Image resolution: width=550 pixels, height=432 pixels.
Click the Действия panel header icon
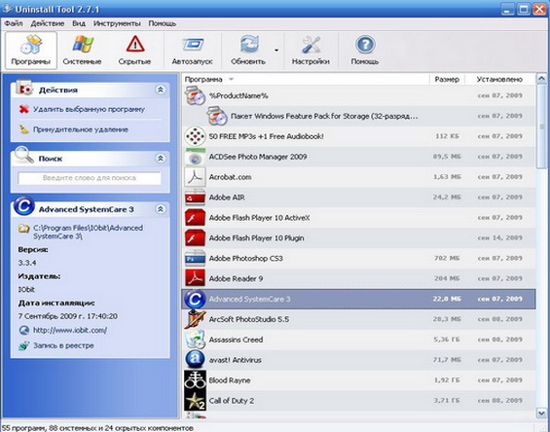click(x=24, y=88)
